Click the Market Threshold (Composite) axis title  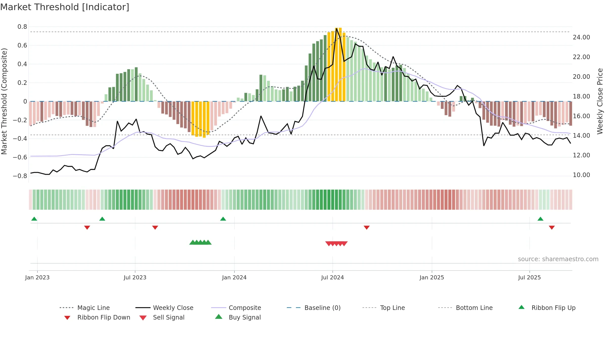pos(4,101)
